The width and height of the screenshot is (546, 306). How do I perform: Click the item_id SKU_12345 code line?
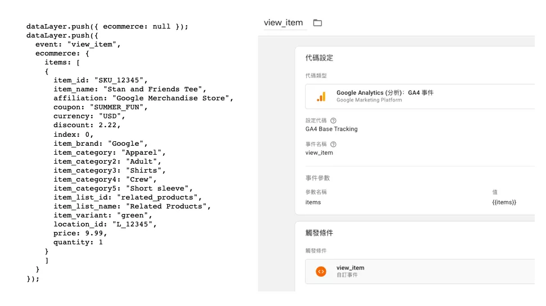pyautogui.click(x=101, y=80)
